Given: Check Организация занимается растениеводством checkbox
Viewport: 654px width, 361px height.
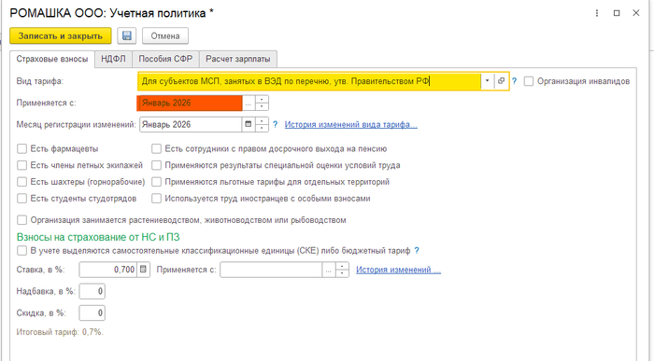Looking at the screenshot, I should tap(21, 220).
